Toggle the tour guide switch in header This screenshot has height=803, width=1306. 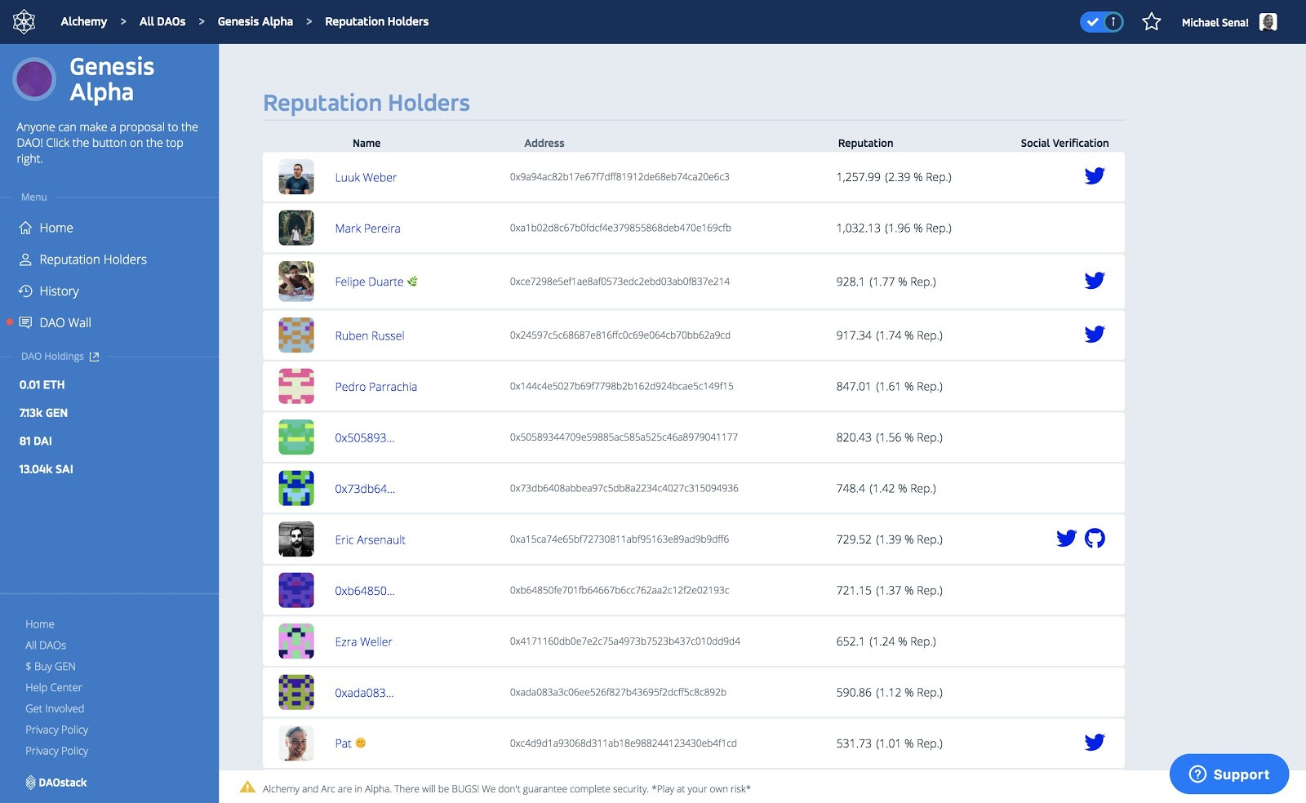[x=1101, y=22]
